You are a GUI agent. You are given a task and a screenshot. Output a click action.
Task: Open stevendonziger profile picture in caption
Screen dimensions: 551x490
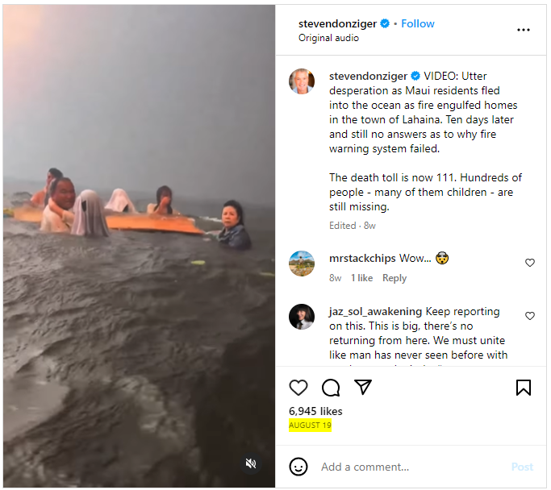[x=302, y=81]
